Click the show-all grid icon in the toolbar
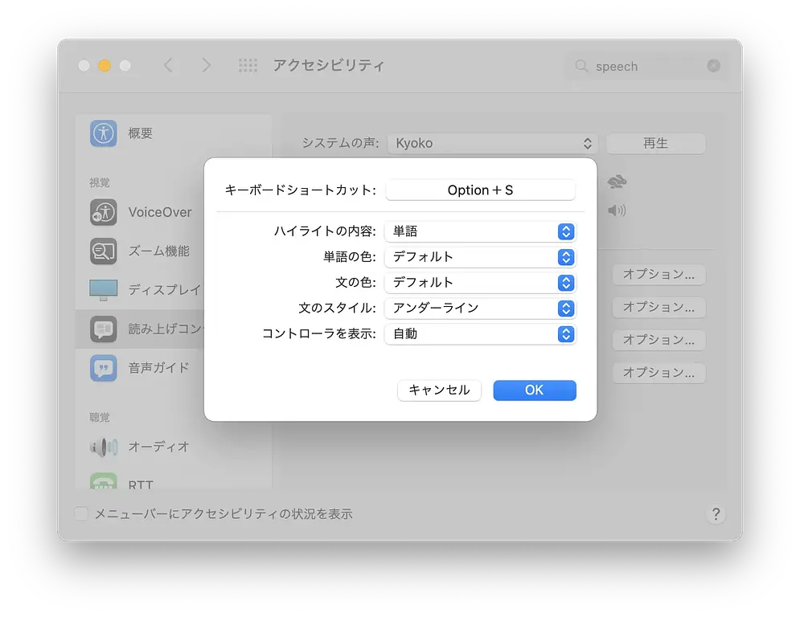Viewport: 800px width, 617px height. pyautogui.click(x=248, y=66)
